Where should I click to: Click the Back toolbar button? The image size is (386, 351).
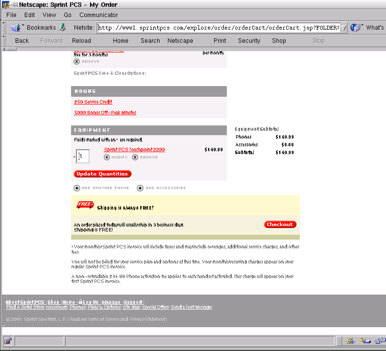22,41
